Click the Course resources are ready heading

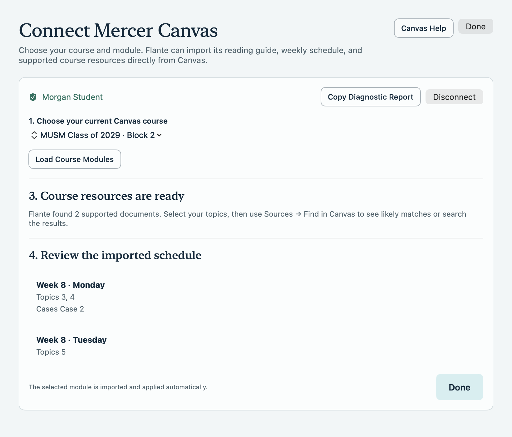(x=106, y=196)
